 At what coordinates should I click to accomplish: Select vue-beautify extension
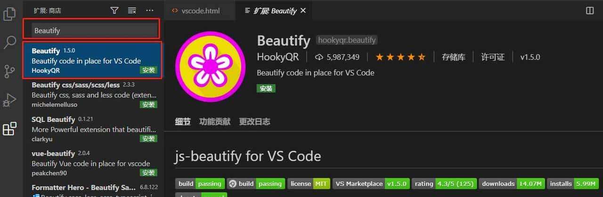pos(92,163)
